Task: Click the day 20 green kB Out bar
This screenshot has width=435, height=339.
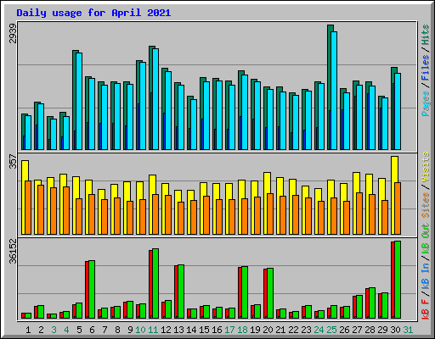Action: pos(270,293)
